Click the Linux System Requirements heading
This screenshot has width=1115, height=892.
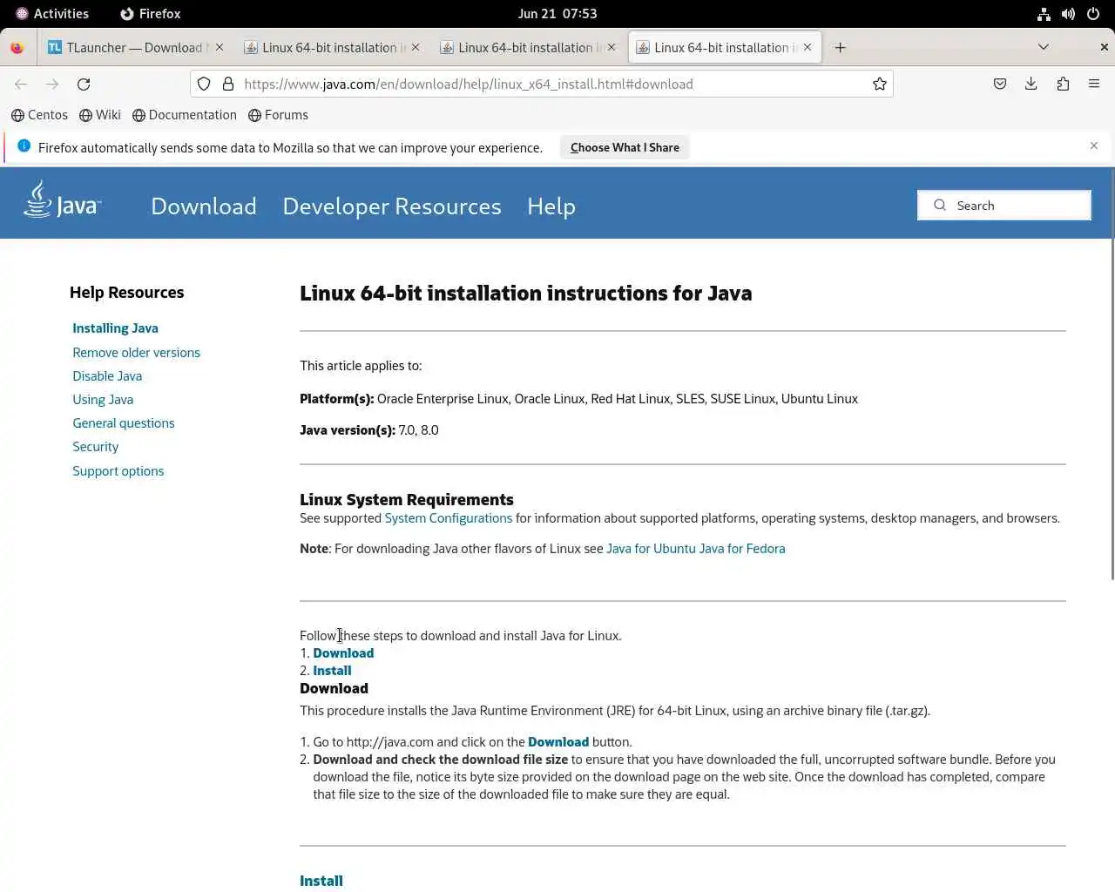(407, 500)
